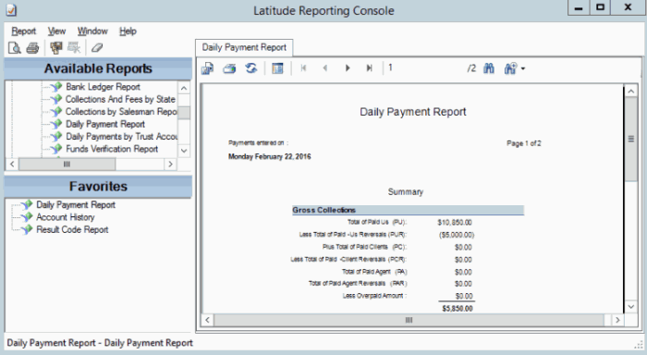Click the Available Reports panel header
The width and height of the screenshot is (647, 355).
[98, 68]
